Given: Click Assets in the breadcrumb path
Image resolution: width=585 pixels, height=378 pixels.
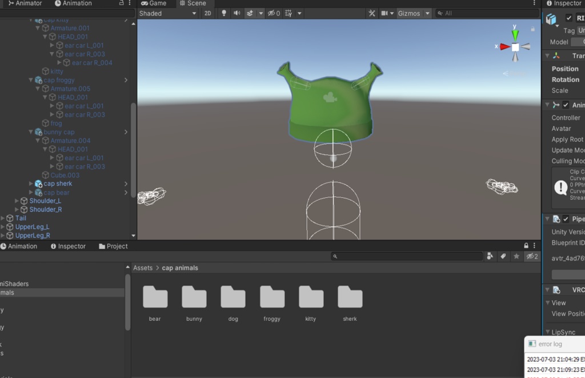Looking at the screenshot, I should (x=143, y=268).
